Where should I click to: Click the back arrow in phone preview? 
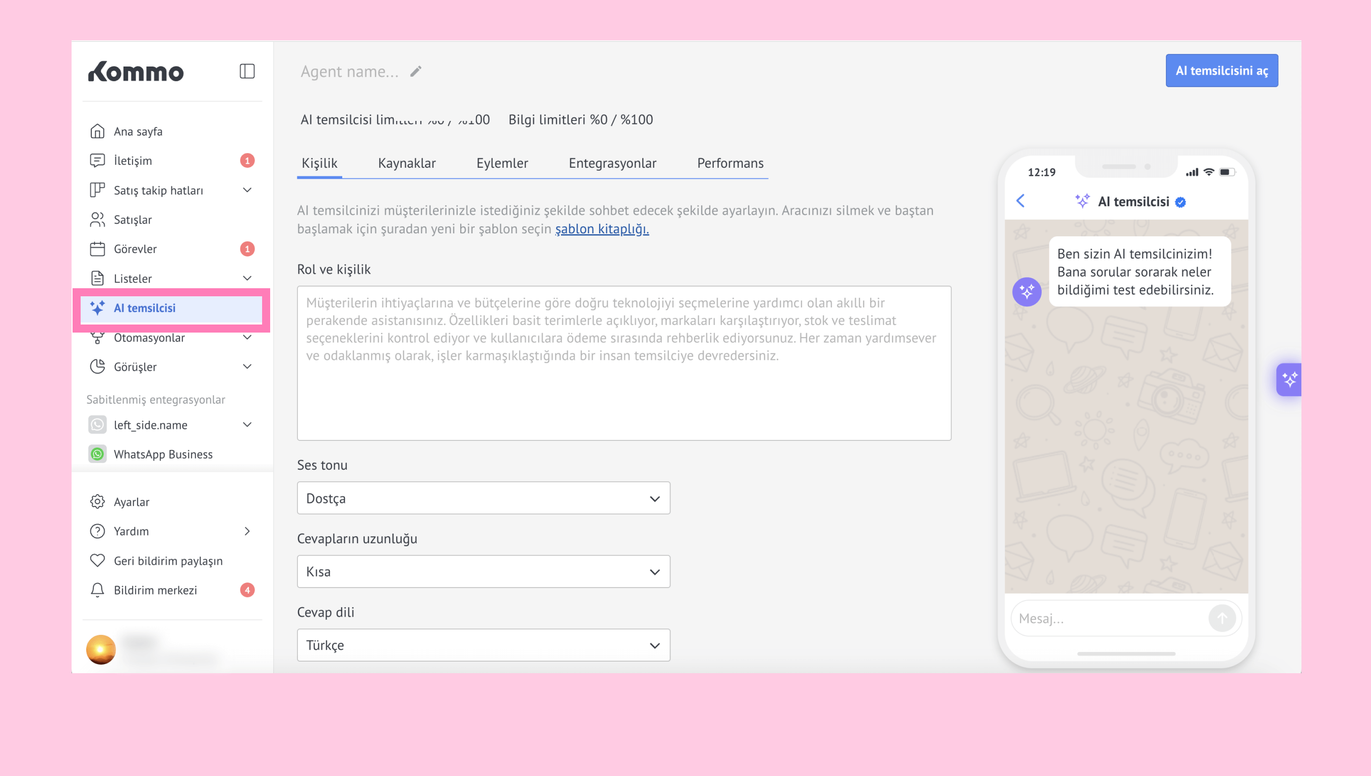tap(1020, 201)
